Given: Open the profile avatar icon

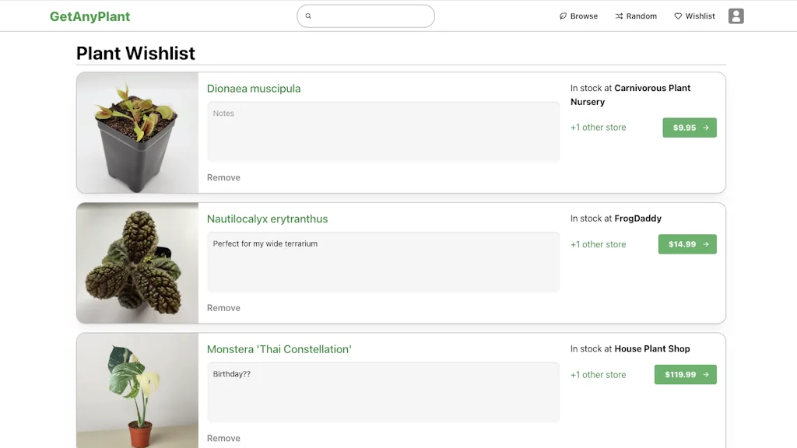Looking at the screenshot, I should [x=736, y=16].
